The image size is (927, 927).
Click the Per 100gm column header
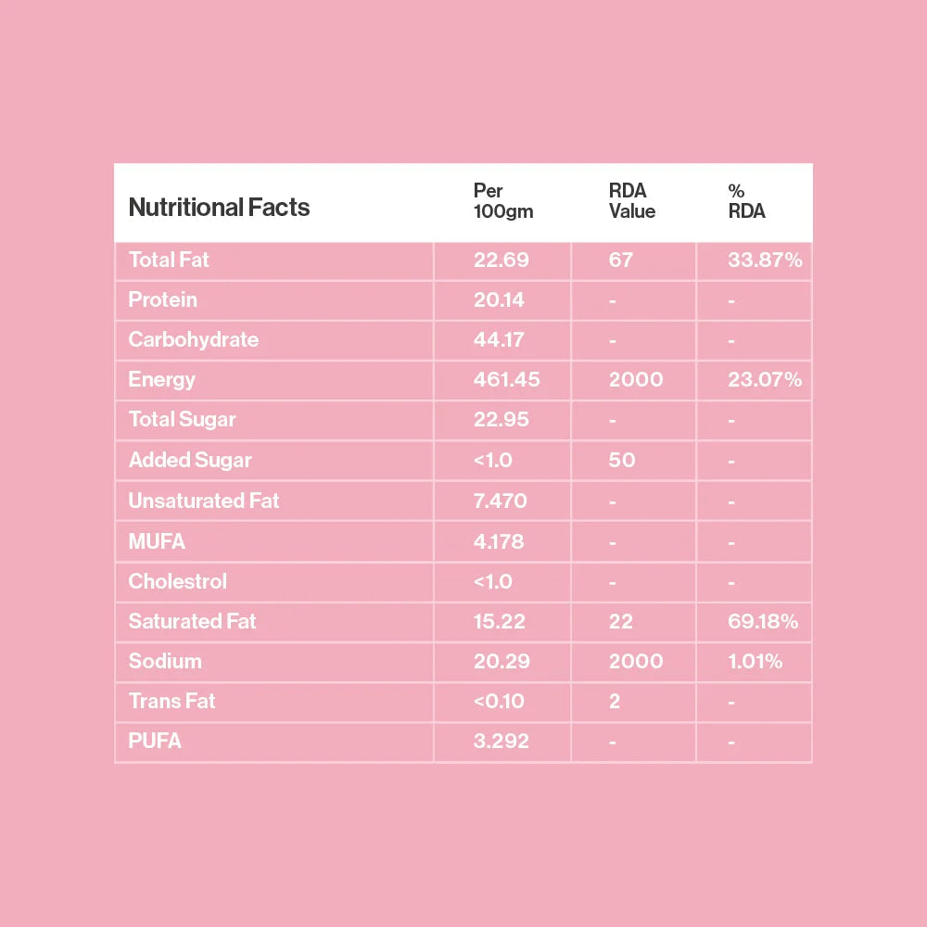point(502,201)
